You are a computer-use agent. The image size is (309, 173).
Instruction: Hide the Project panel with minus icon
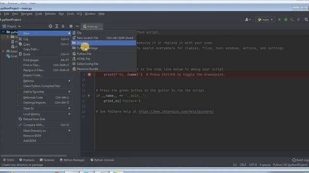click(77, 26)
